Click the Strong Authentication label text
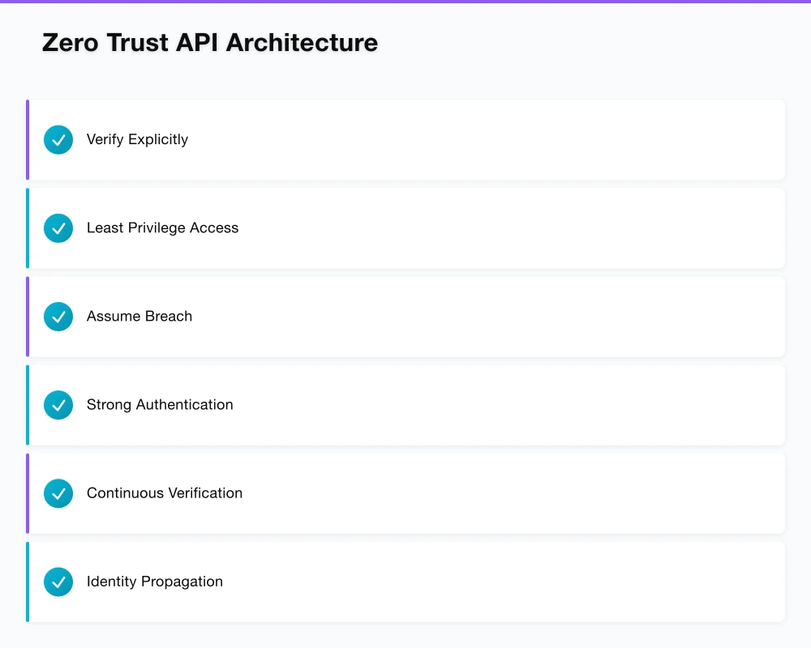Viewport: 811px width, 648px height. (160, 404)
